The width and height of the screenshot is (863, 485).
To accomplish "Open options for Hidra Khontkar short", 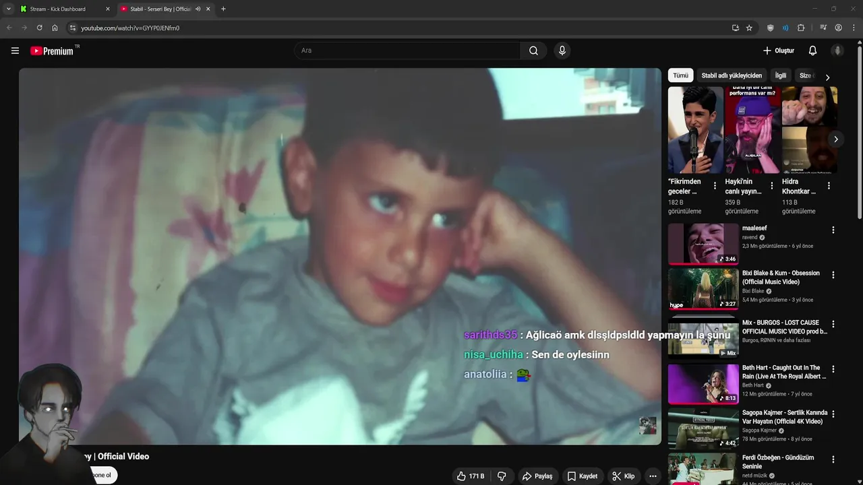I will point(829,185).
